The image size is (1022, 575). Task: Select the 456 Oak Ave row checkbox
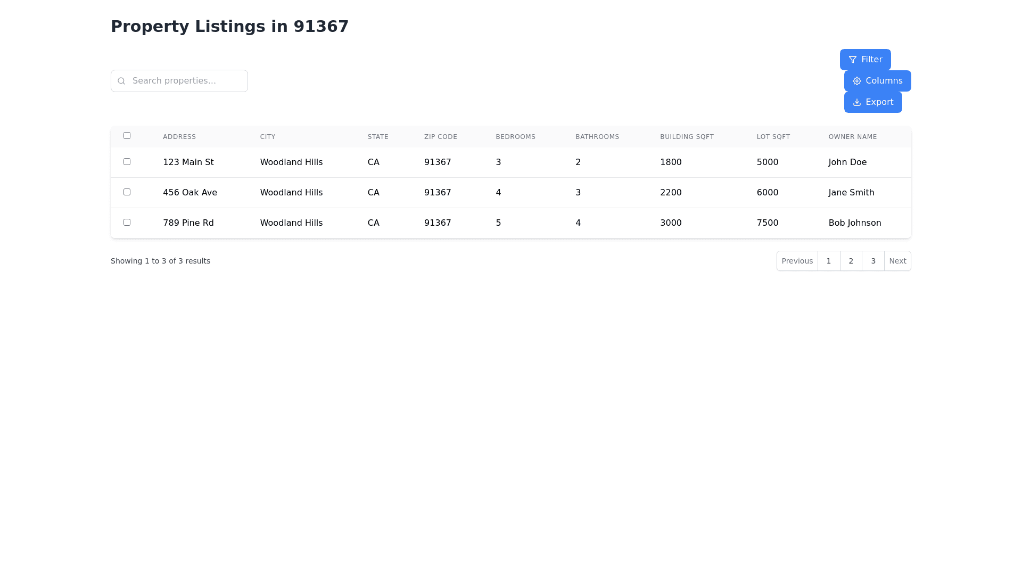pos(127,192)
